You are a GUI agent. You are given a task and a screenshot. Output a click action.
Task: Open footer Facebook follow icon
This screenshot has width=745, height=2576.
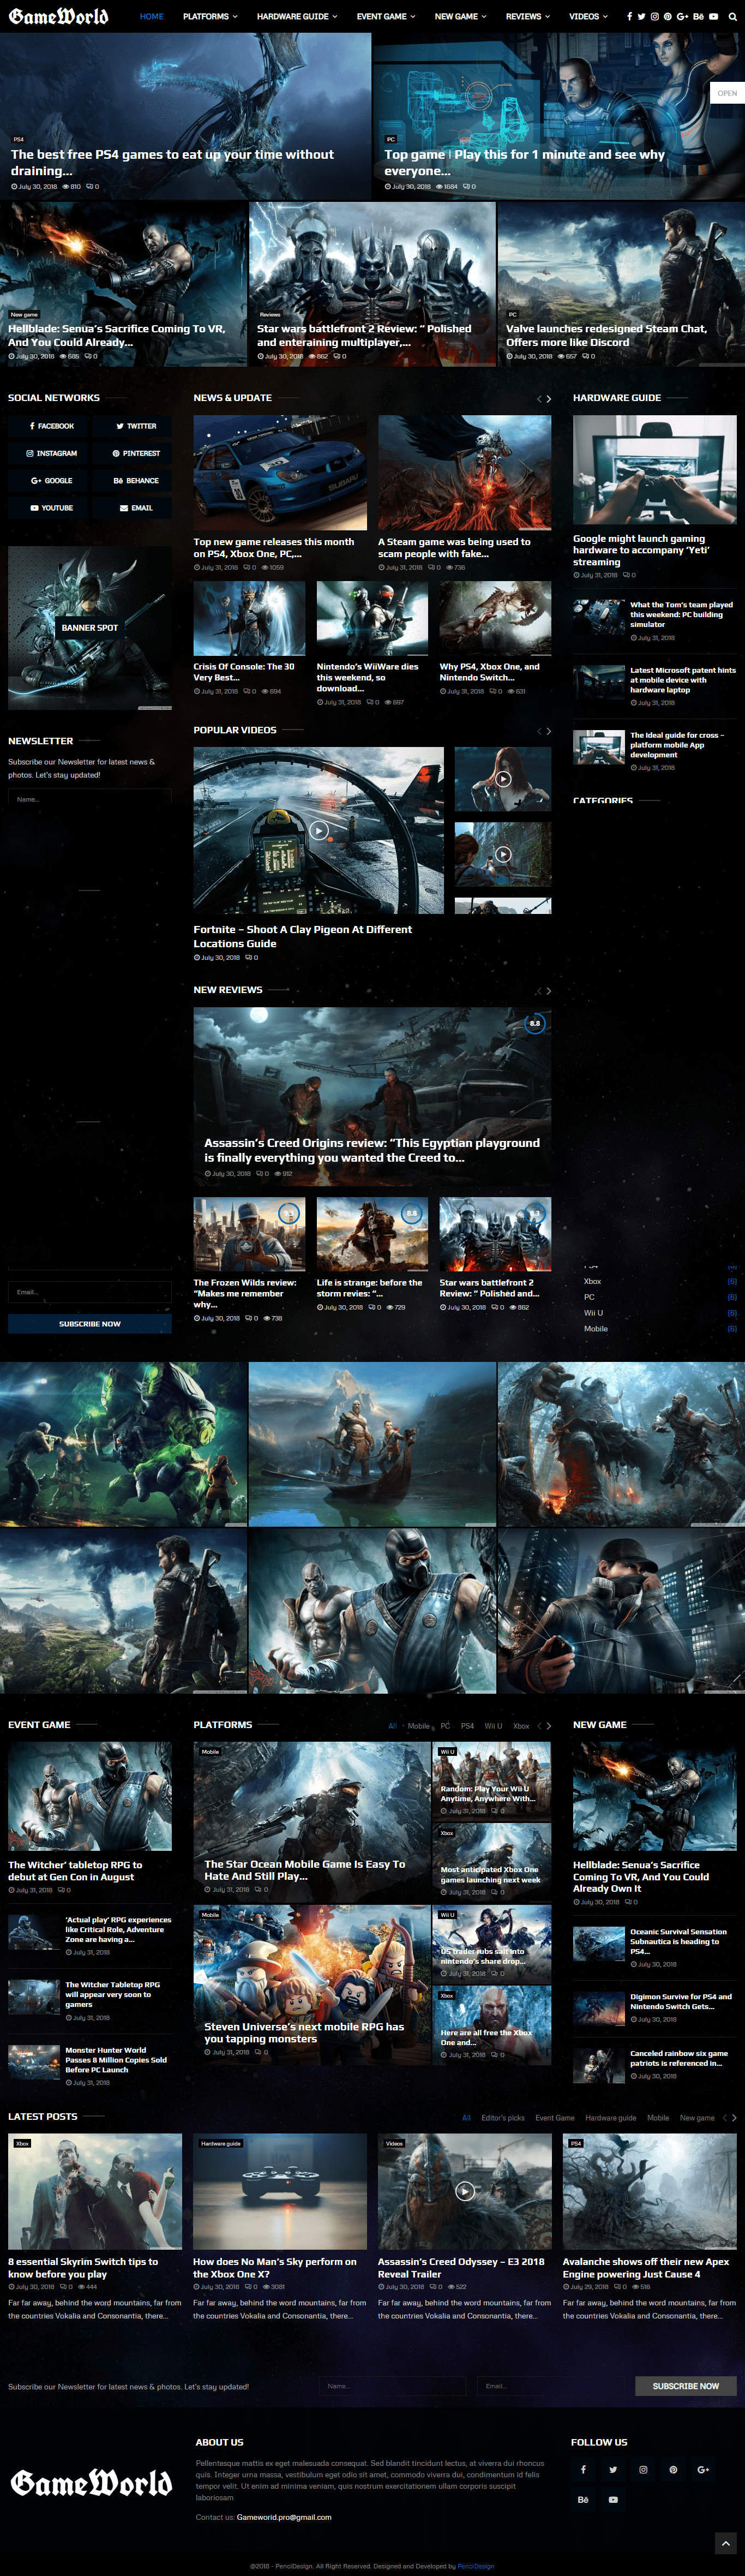coord(583,2469)
